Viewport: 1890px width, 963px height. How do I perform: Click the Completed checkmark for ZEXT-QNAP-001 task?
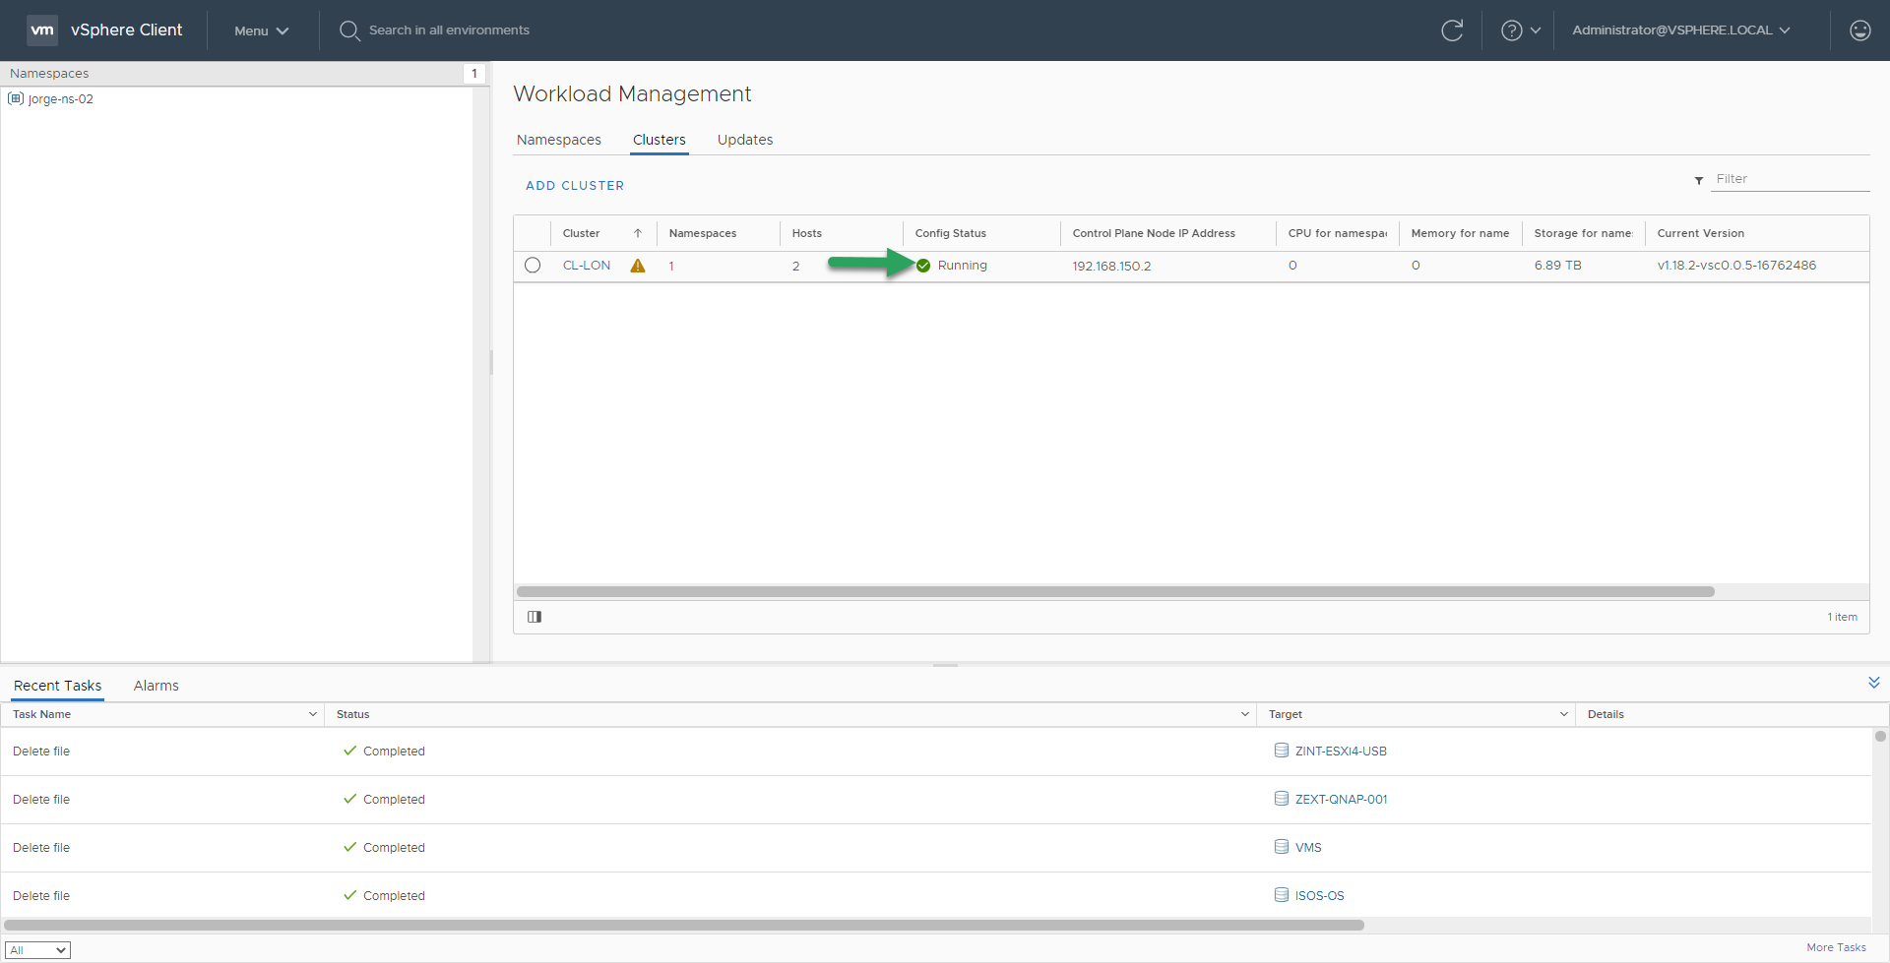pos(349,799)
